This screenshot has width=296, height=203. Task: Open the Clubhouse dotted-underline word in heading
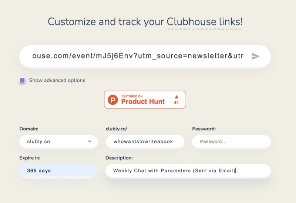(191, 22)
